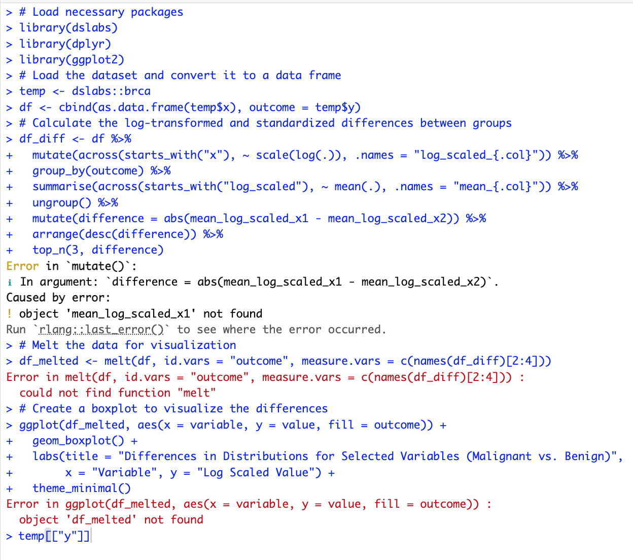Click the 'x = "Variable", y = "Log Scaled Value"' line
This screenshot has height=560, width=633.
tap(200, 472)
